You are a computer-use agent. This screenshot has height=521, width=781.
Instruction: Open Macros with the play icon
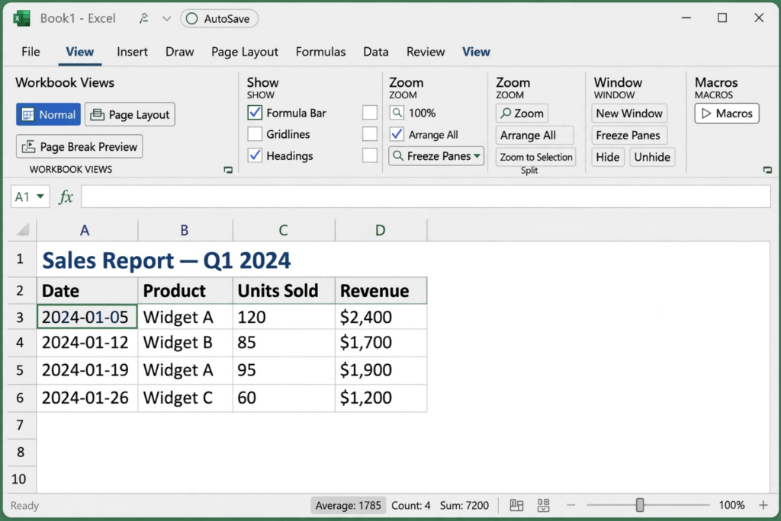coord(727,113)
